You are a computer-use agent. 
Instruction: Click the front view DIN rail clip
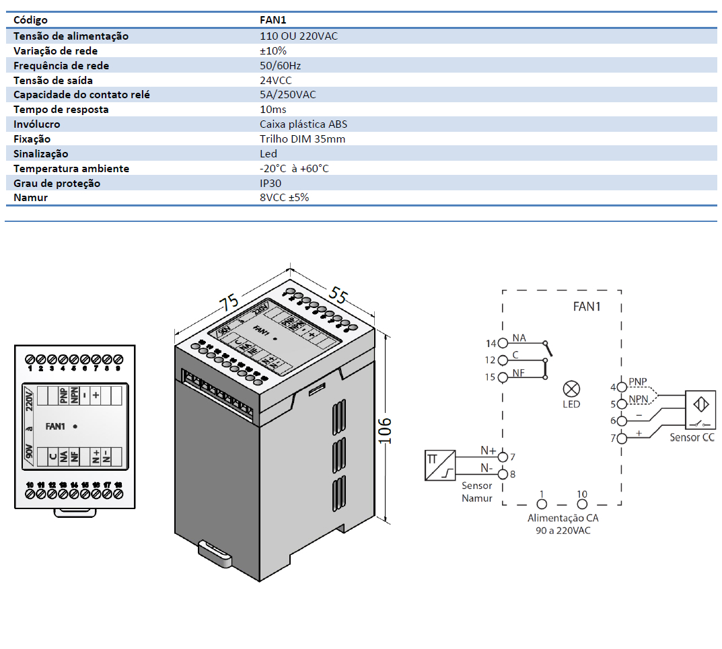[x=74, y=512]
